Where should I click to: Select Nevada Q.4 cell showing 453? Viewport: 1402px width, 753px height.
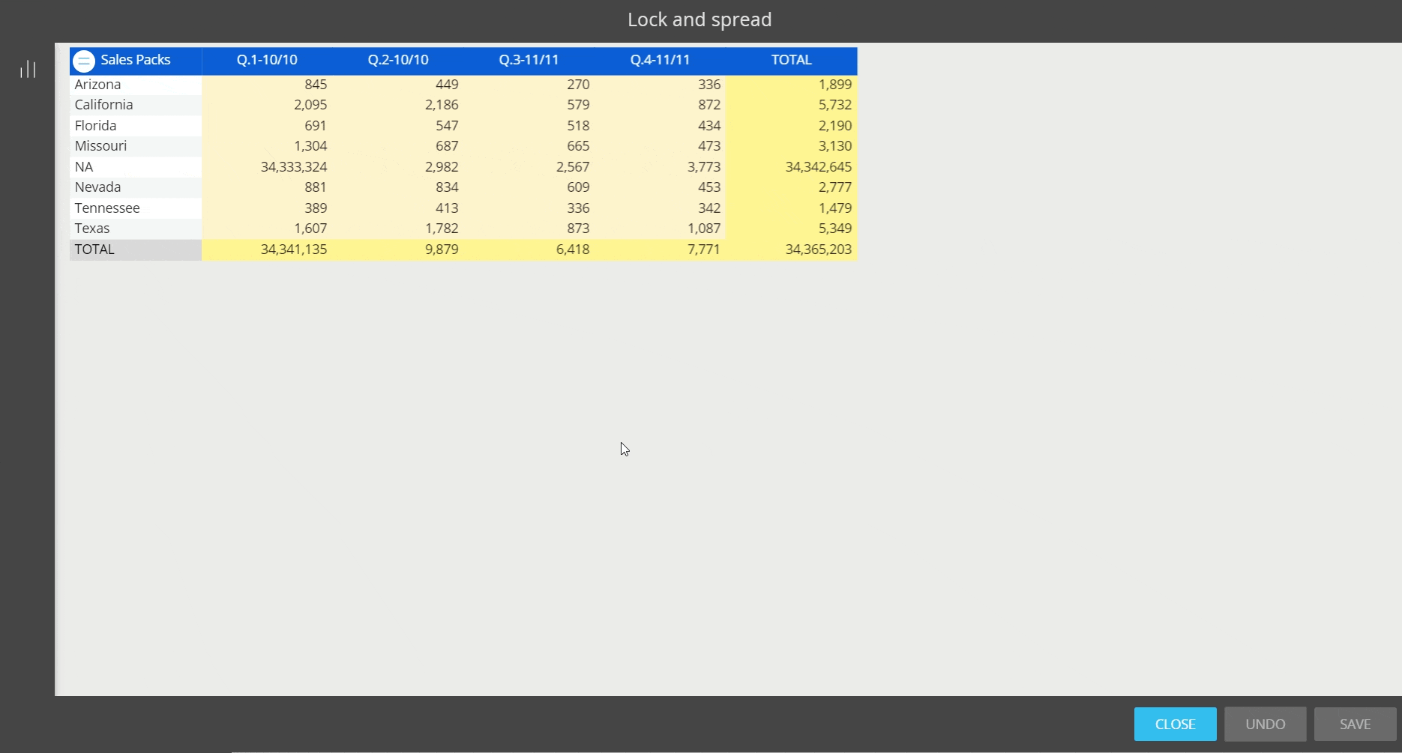[708, 187]
